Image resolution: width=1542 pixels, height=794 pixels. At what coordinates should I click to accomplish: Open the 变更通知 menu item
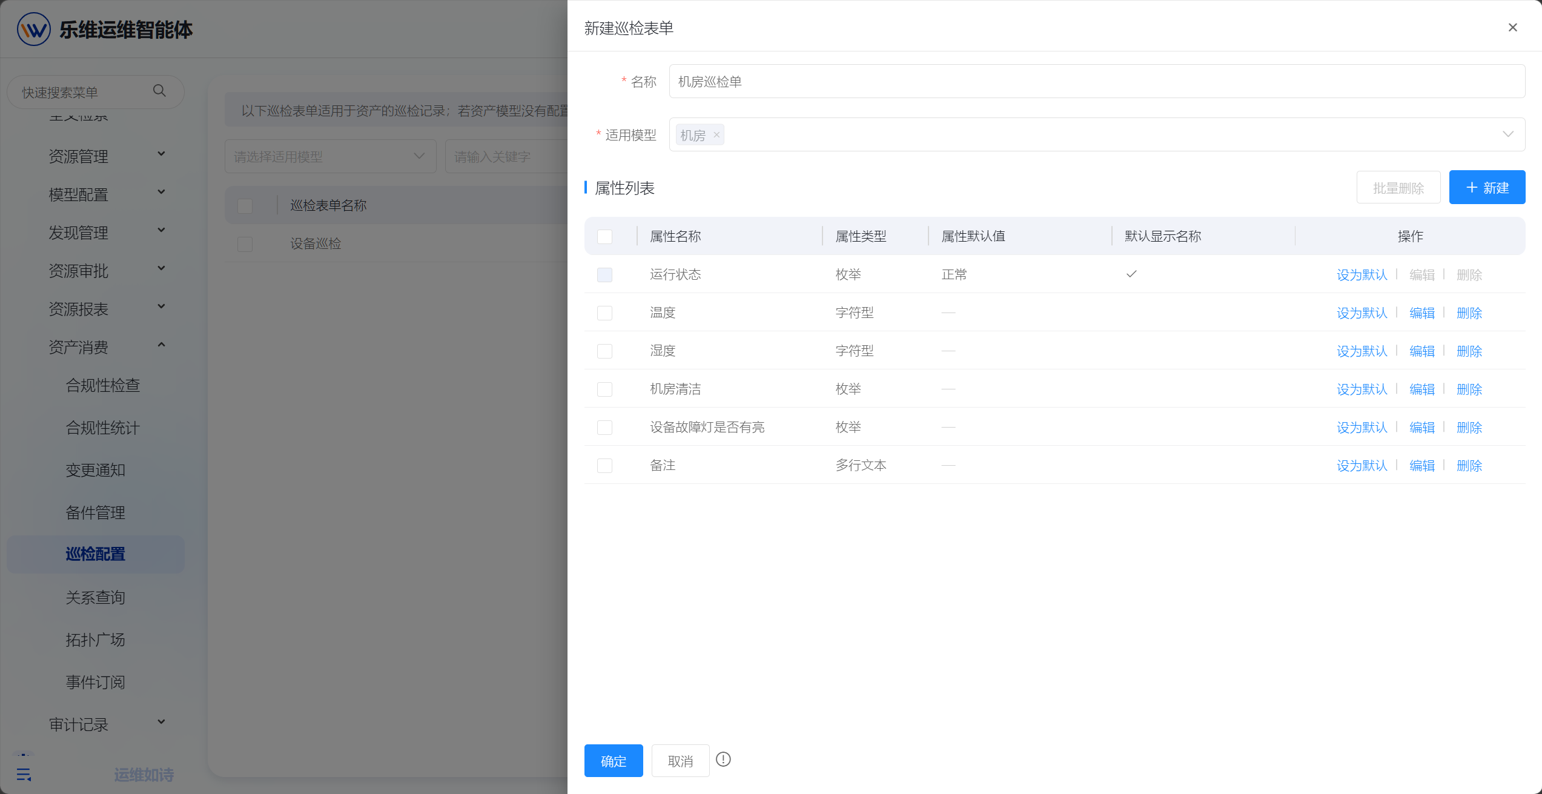96,470
